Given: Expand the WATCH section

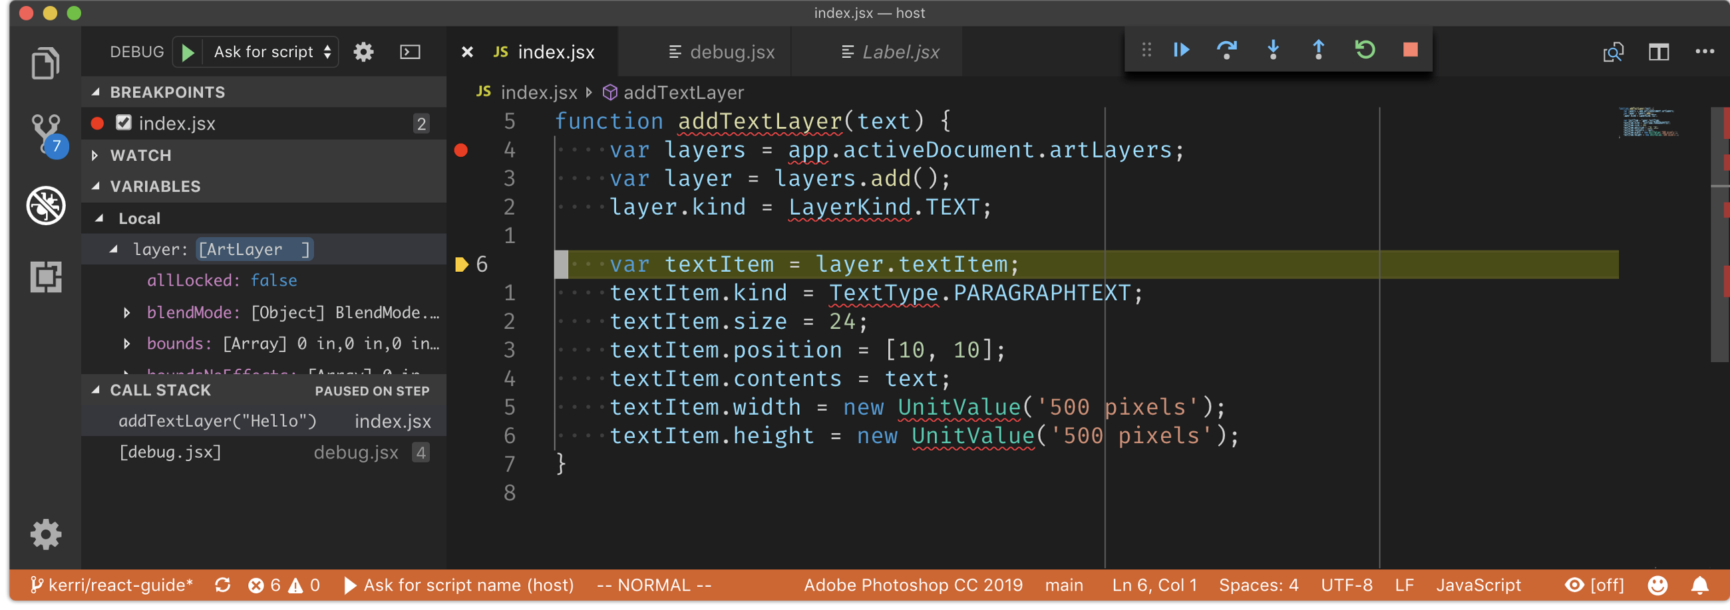Looking at the screenshot, I should [x=95, y=155].
